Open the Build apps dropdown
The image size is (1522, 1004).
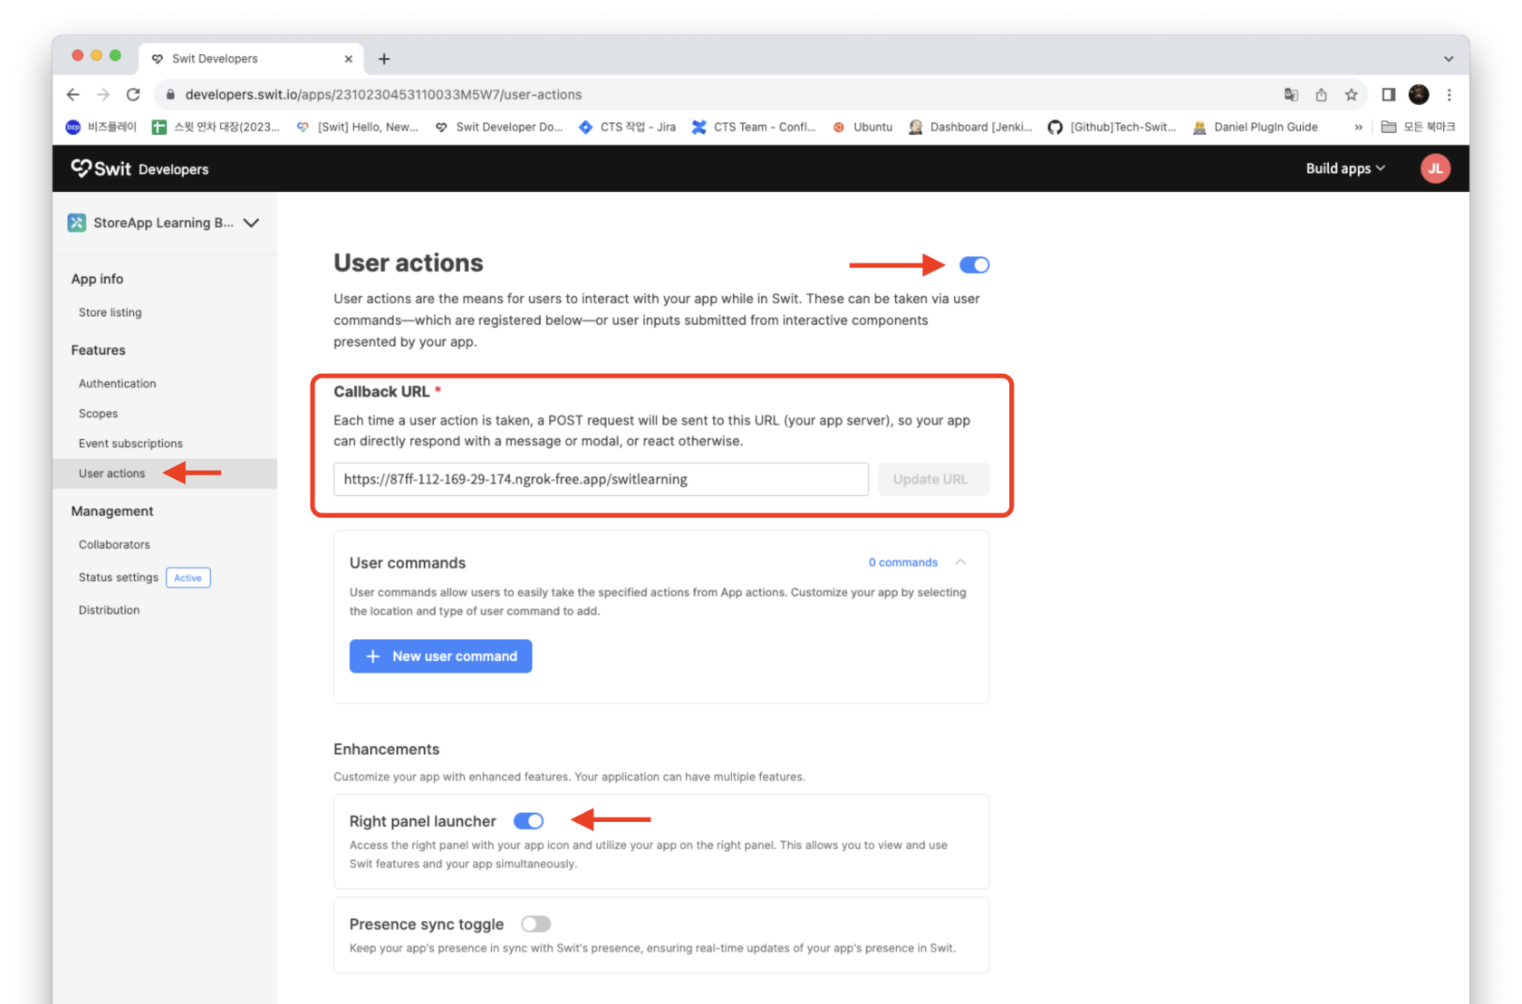point(1345,168)
